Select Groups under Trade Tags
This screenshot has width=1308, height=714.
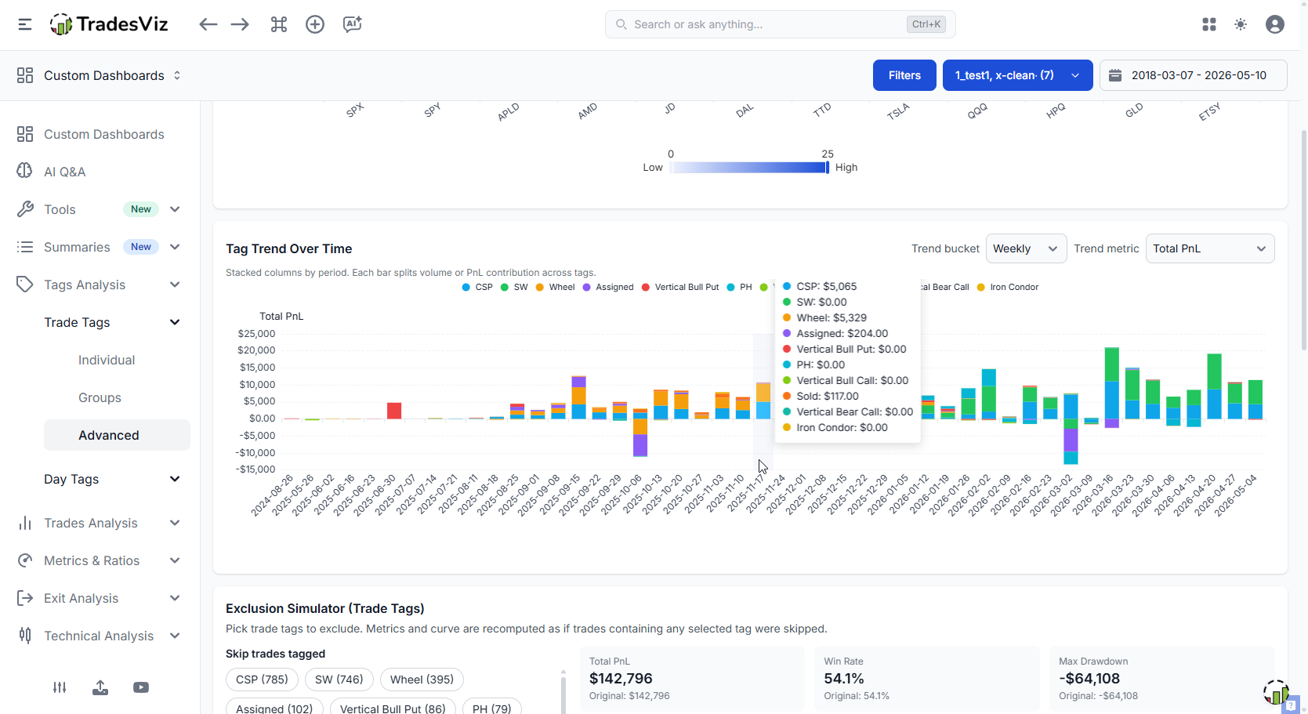100,397
